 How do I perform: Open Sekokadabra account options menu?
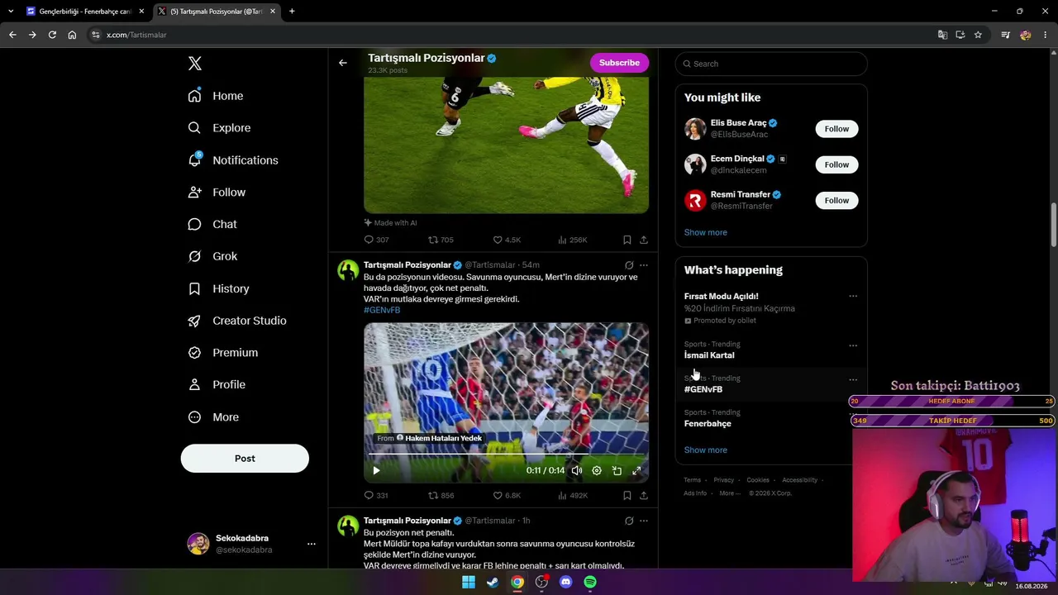click(312, 544)
